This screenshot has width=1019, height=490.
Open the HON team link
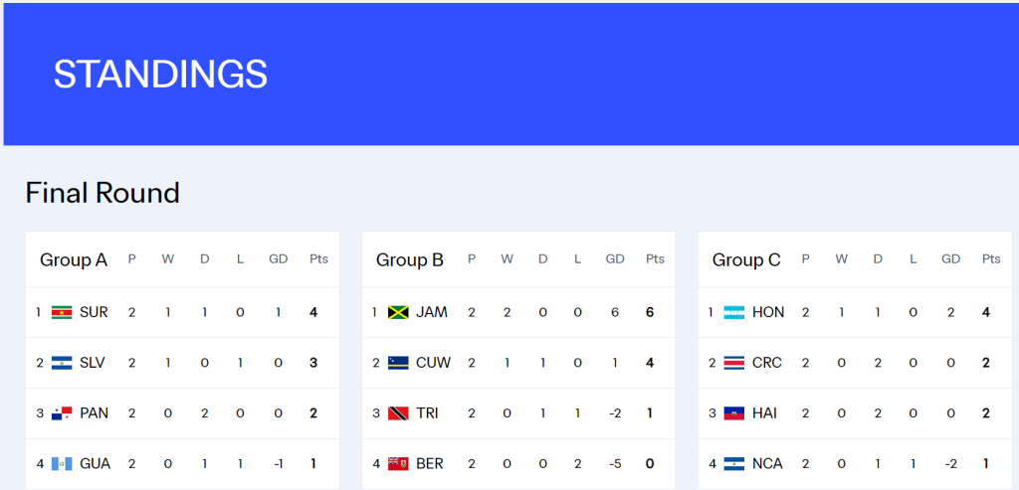tap(768, 312)
